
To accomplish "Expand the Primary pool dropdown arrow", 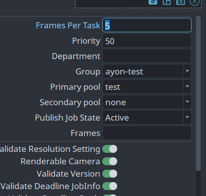I will tap(187, 86).
